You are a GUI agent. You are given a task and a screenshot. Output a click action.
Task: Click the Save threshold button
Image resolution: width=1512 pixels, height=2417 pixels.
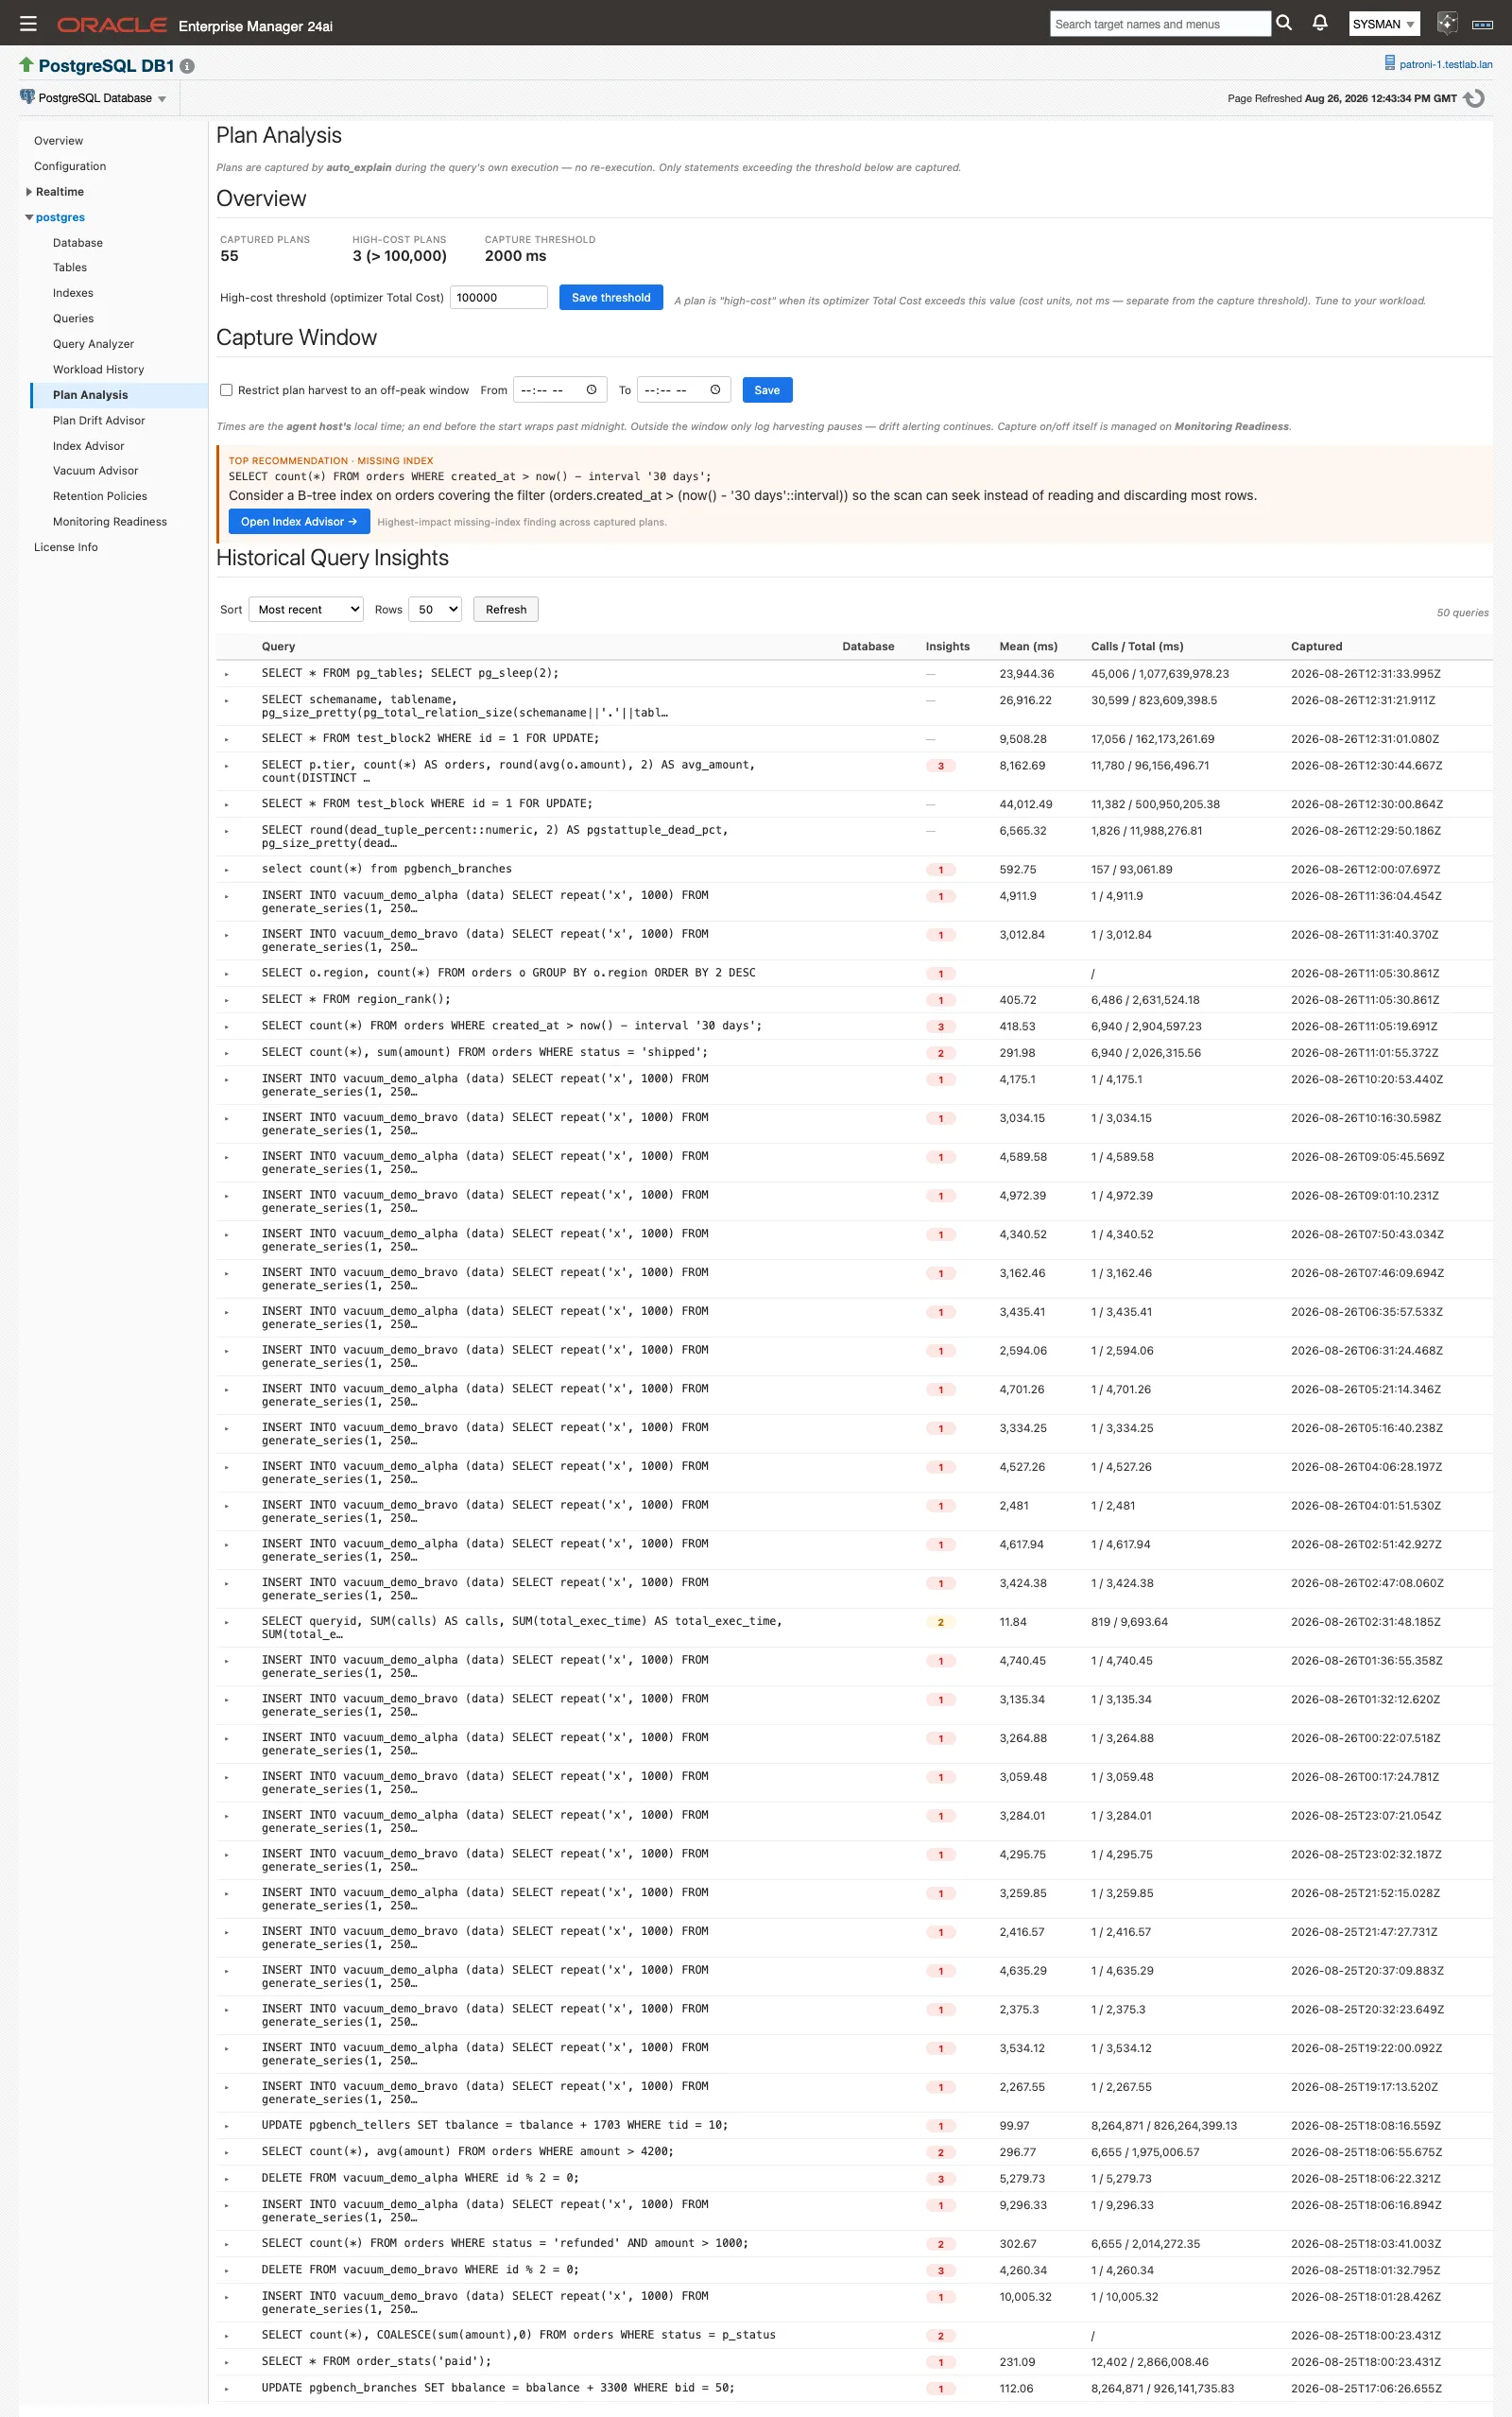coord(611,297)
